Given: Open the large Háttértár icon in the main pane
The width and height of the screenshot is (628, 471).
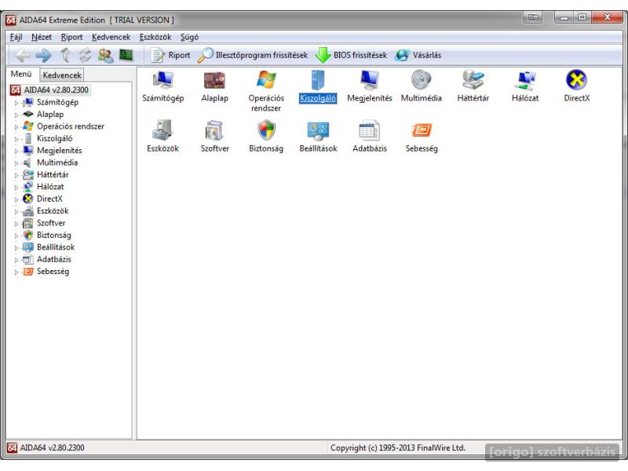Looking at the screenshot, I should pyautogui.click(x=473, y=86).
